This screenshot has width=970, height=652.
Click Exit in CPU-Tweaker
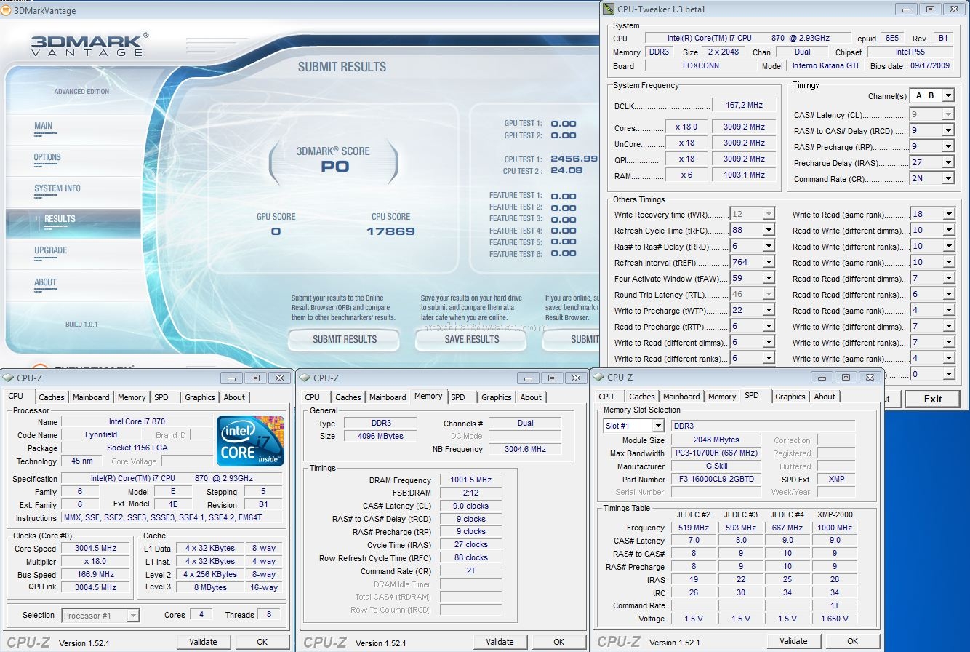[x=933, y=399]
